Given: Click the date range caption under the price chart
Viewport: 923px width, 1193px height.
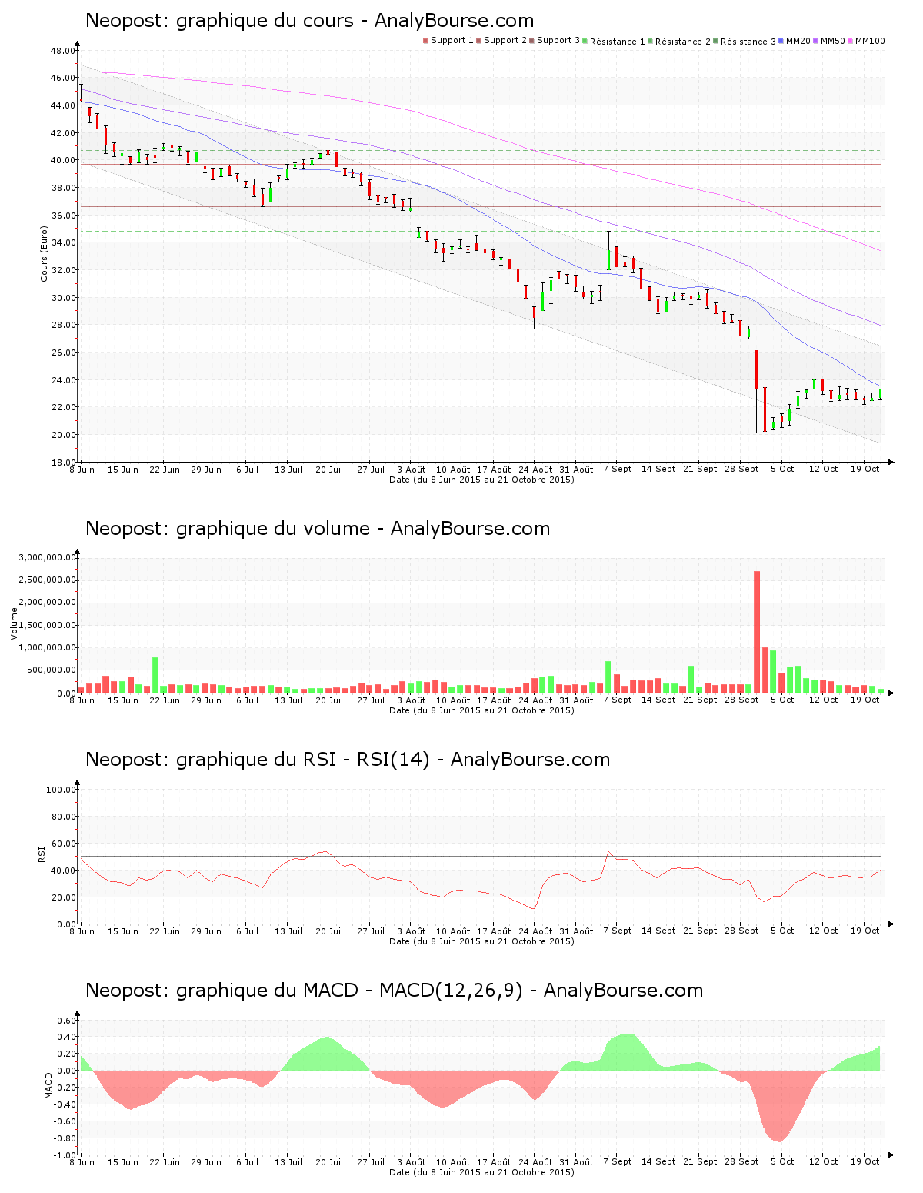Looking at the screenshot, I should [481, 480].
